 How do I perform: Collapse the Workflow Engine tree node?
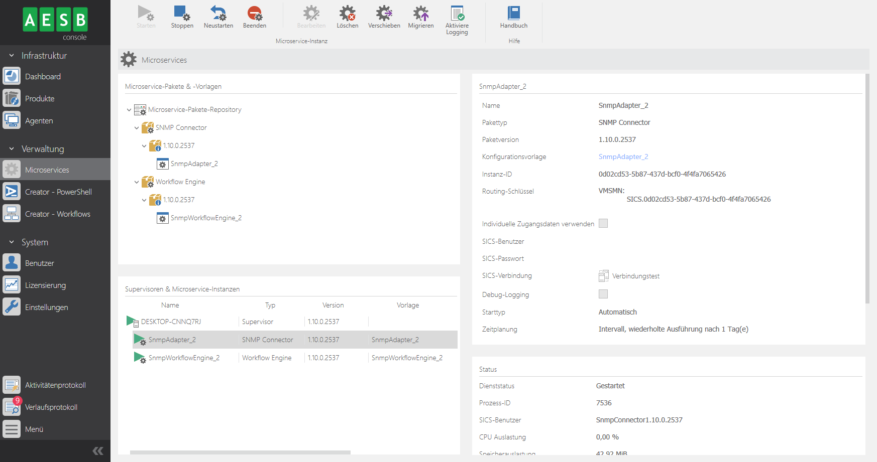coord(137,182)
